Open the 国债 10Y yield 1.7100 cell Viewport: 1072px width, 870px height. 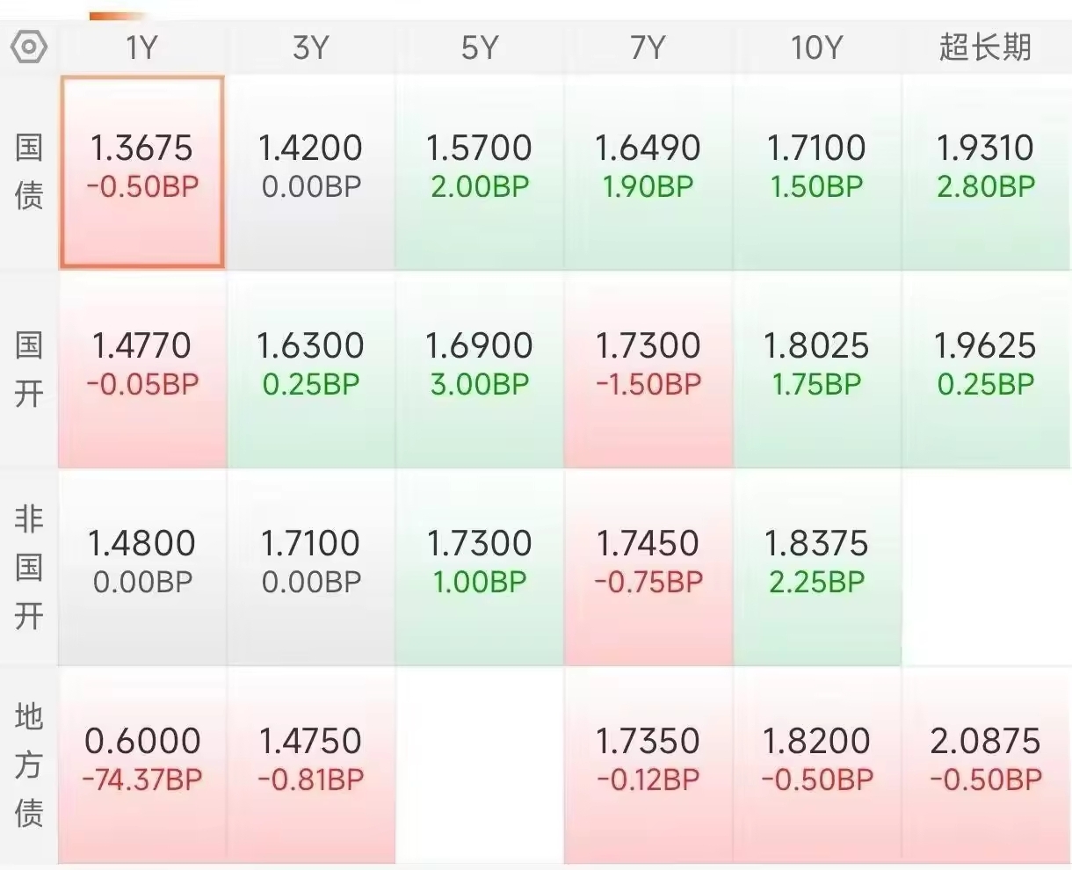(816, 171)
